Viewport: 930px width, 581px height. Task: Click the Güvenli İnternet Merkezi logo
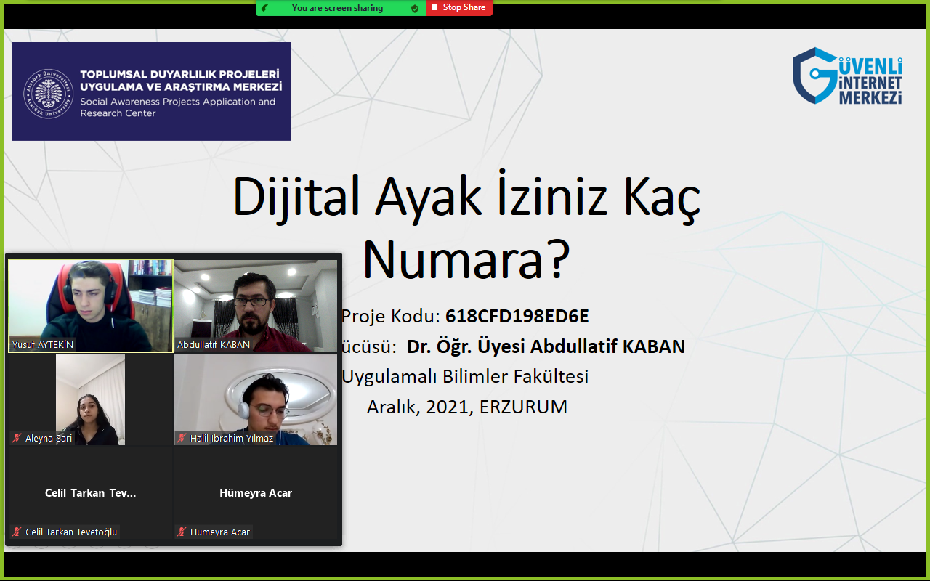(x=847, y=76)
